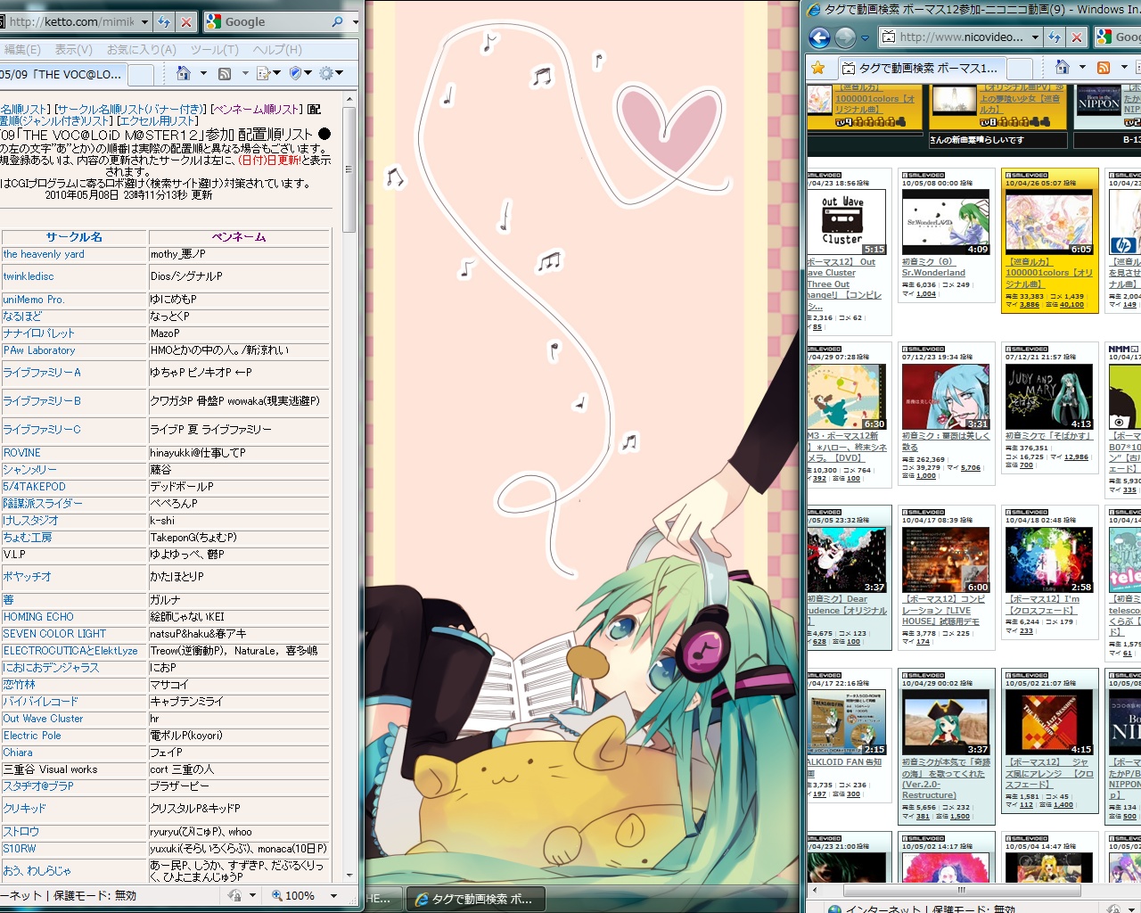Image resolution: width=1141 pixels, height=913 pixels.
Task: Open ペンネーム順リスト link
Action: pyautogui.click(x=258, y=109)
